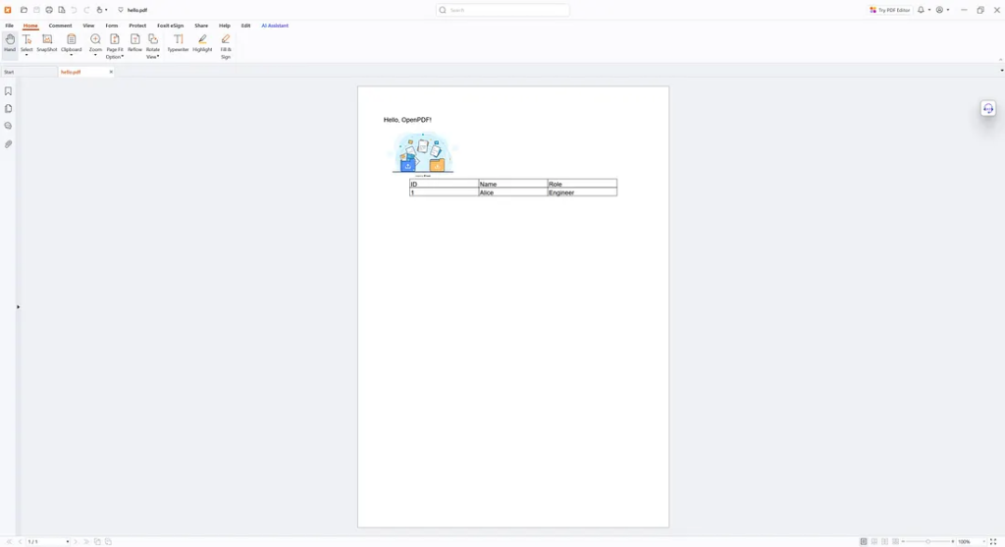Viewport: 1005px width, 547px height.
Task: Open the Clipboard dropdown
Action: pos(71,56)
